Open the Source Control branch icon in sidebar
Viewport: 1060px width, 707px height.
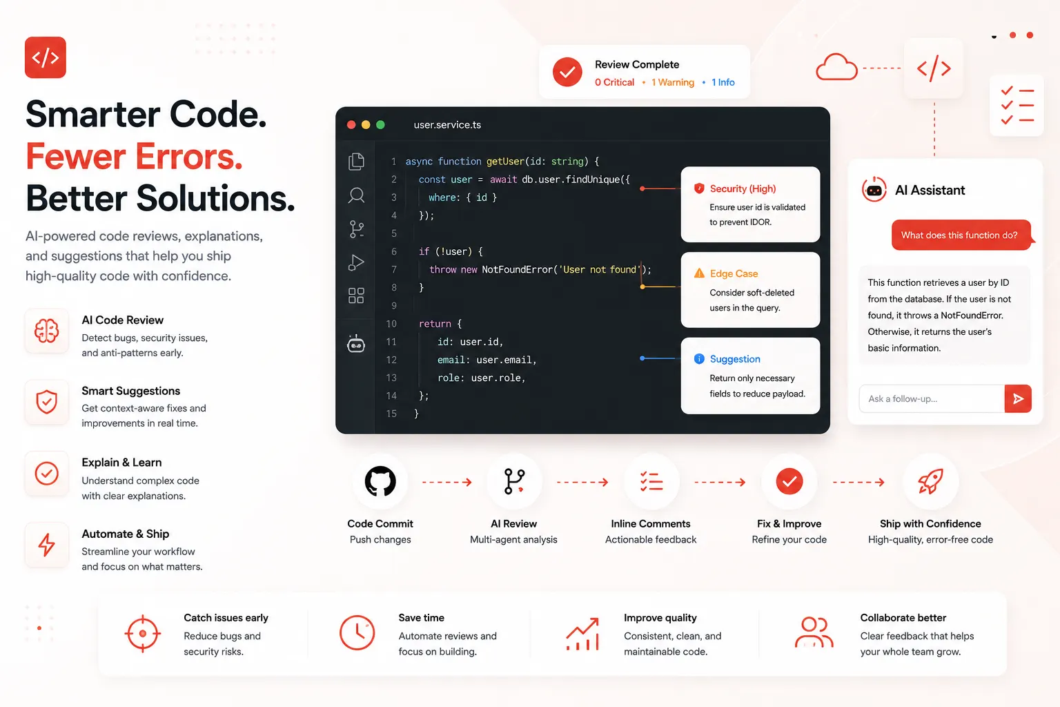pyautogui.click(x=356, y=229)
